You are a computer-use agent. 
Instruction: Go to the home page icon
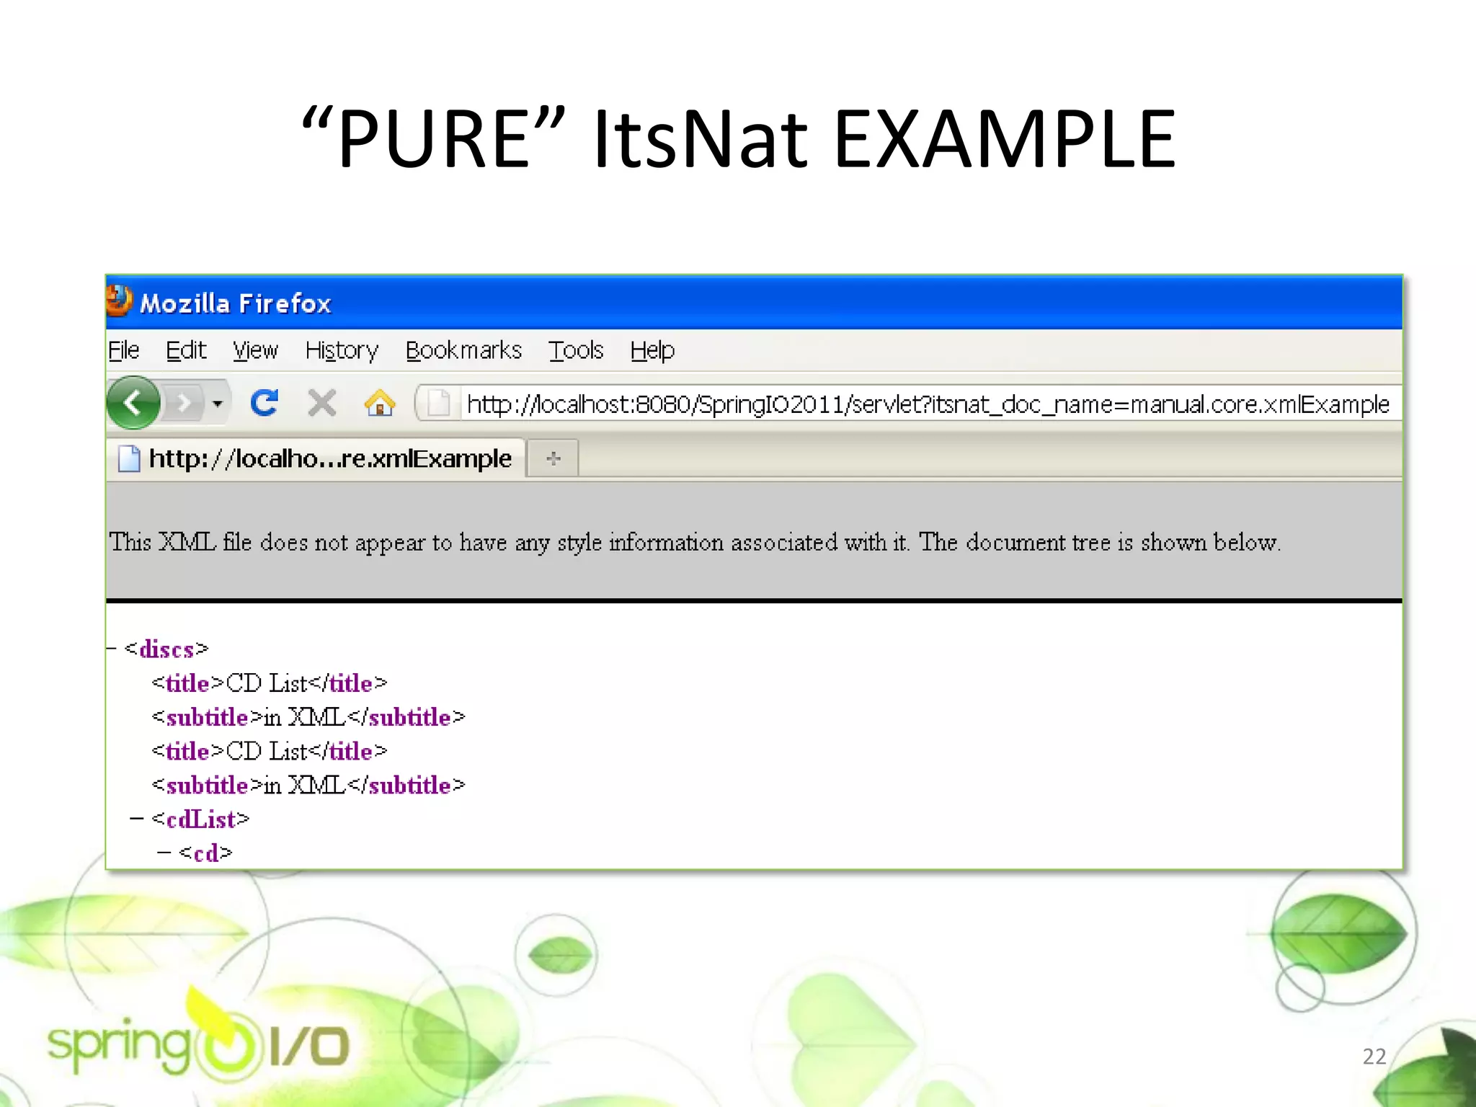[x=380, y=402]
